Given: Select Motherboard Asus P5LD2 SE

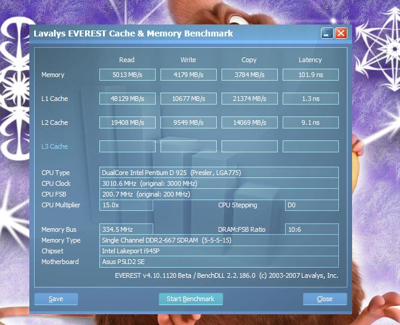Looking at the screenshot, I should click(x=219, y=262).
